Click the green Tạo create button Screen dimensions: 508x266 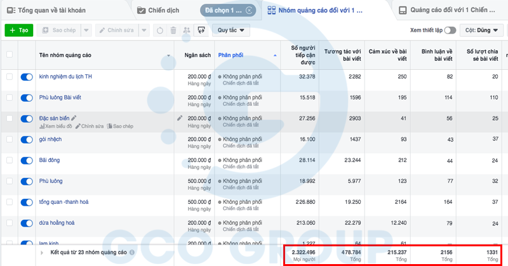coord(18,30)
